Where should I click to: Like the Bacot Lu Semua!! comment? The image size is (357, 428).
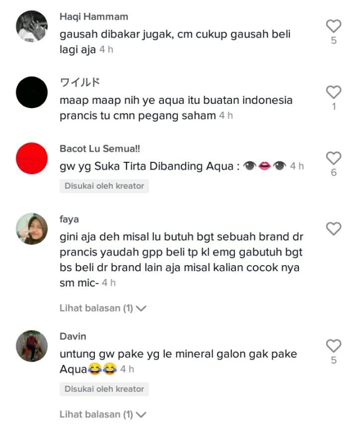click(x=334, y=158)
